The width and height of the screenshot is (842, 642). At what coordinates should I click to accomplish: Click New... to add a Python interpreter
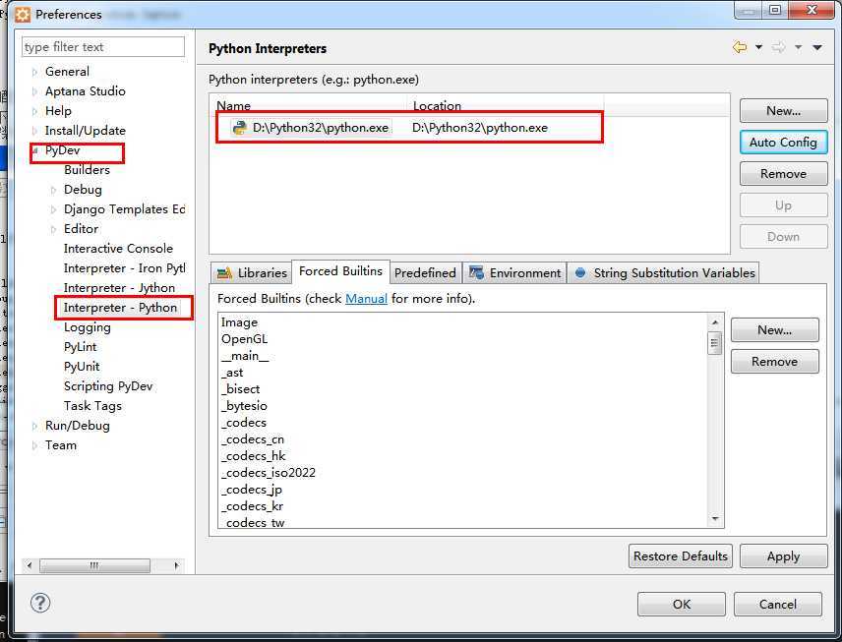[x=783, y=110]
